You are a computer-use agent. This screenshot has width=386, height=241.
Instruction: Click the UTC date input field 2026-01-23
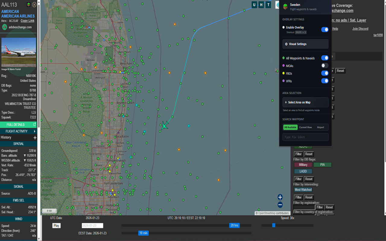(x=92, y=226)
